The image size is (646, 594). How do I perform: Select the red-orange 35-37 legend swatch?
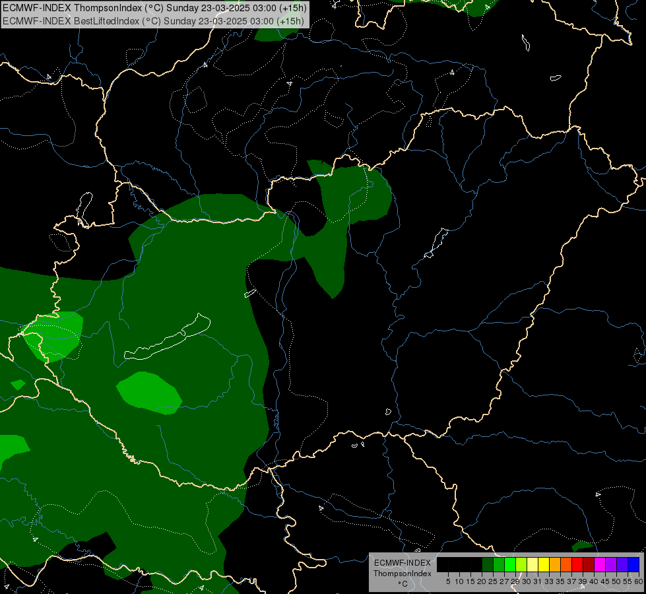click(566, 564)
